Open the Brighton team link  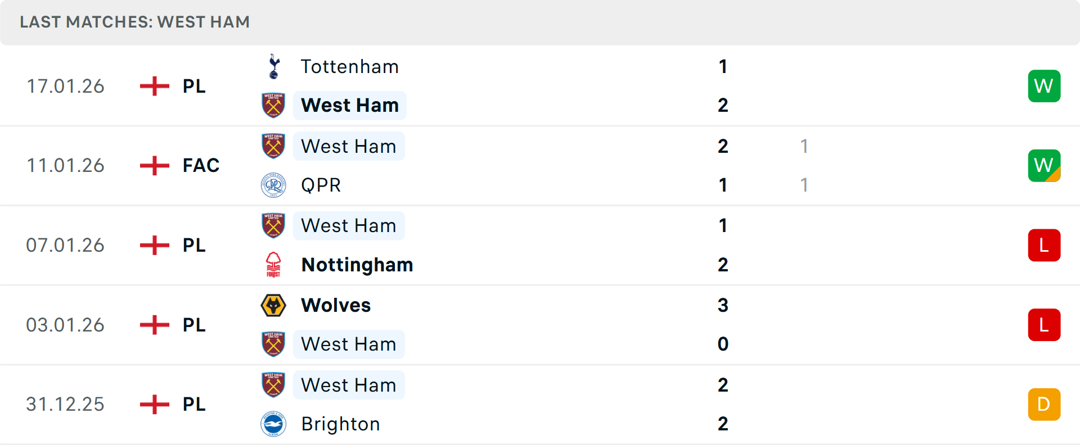click(340, 424)
